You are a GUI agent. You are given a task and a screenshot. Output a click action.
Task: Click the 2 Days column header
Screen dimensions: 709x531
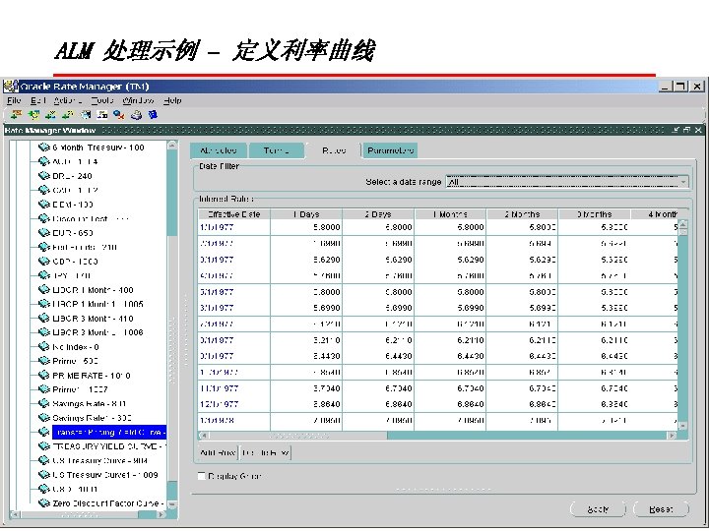pyautogui.click(x=378, y=214)
